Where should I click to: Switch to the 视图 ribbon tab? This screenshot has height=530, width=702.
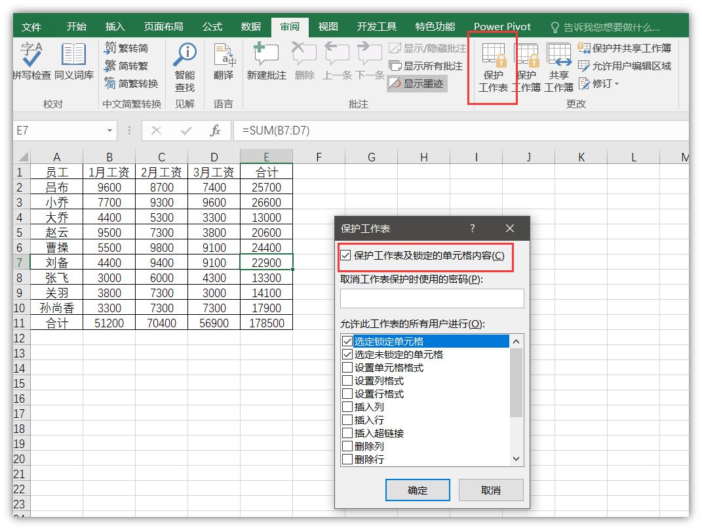(328, 26)
